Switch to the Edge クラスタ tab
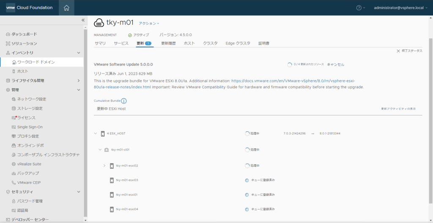 tap(238, 44)
